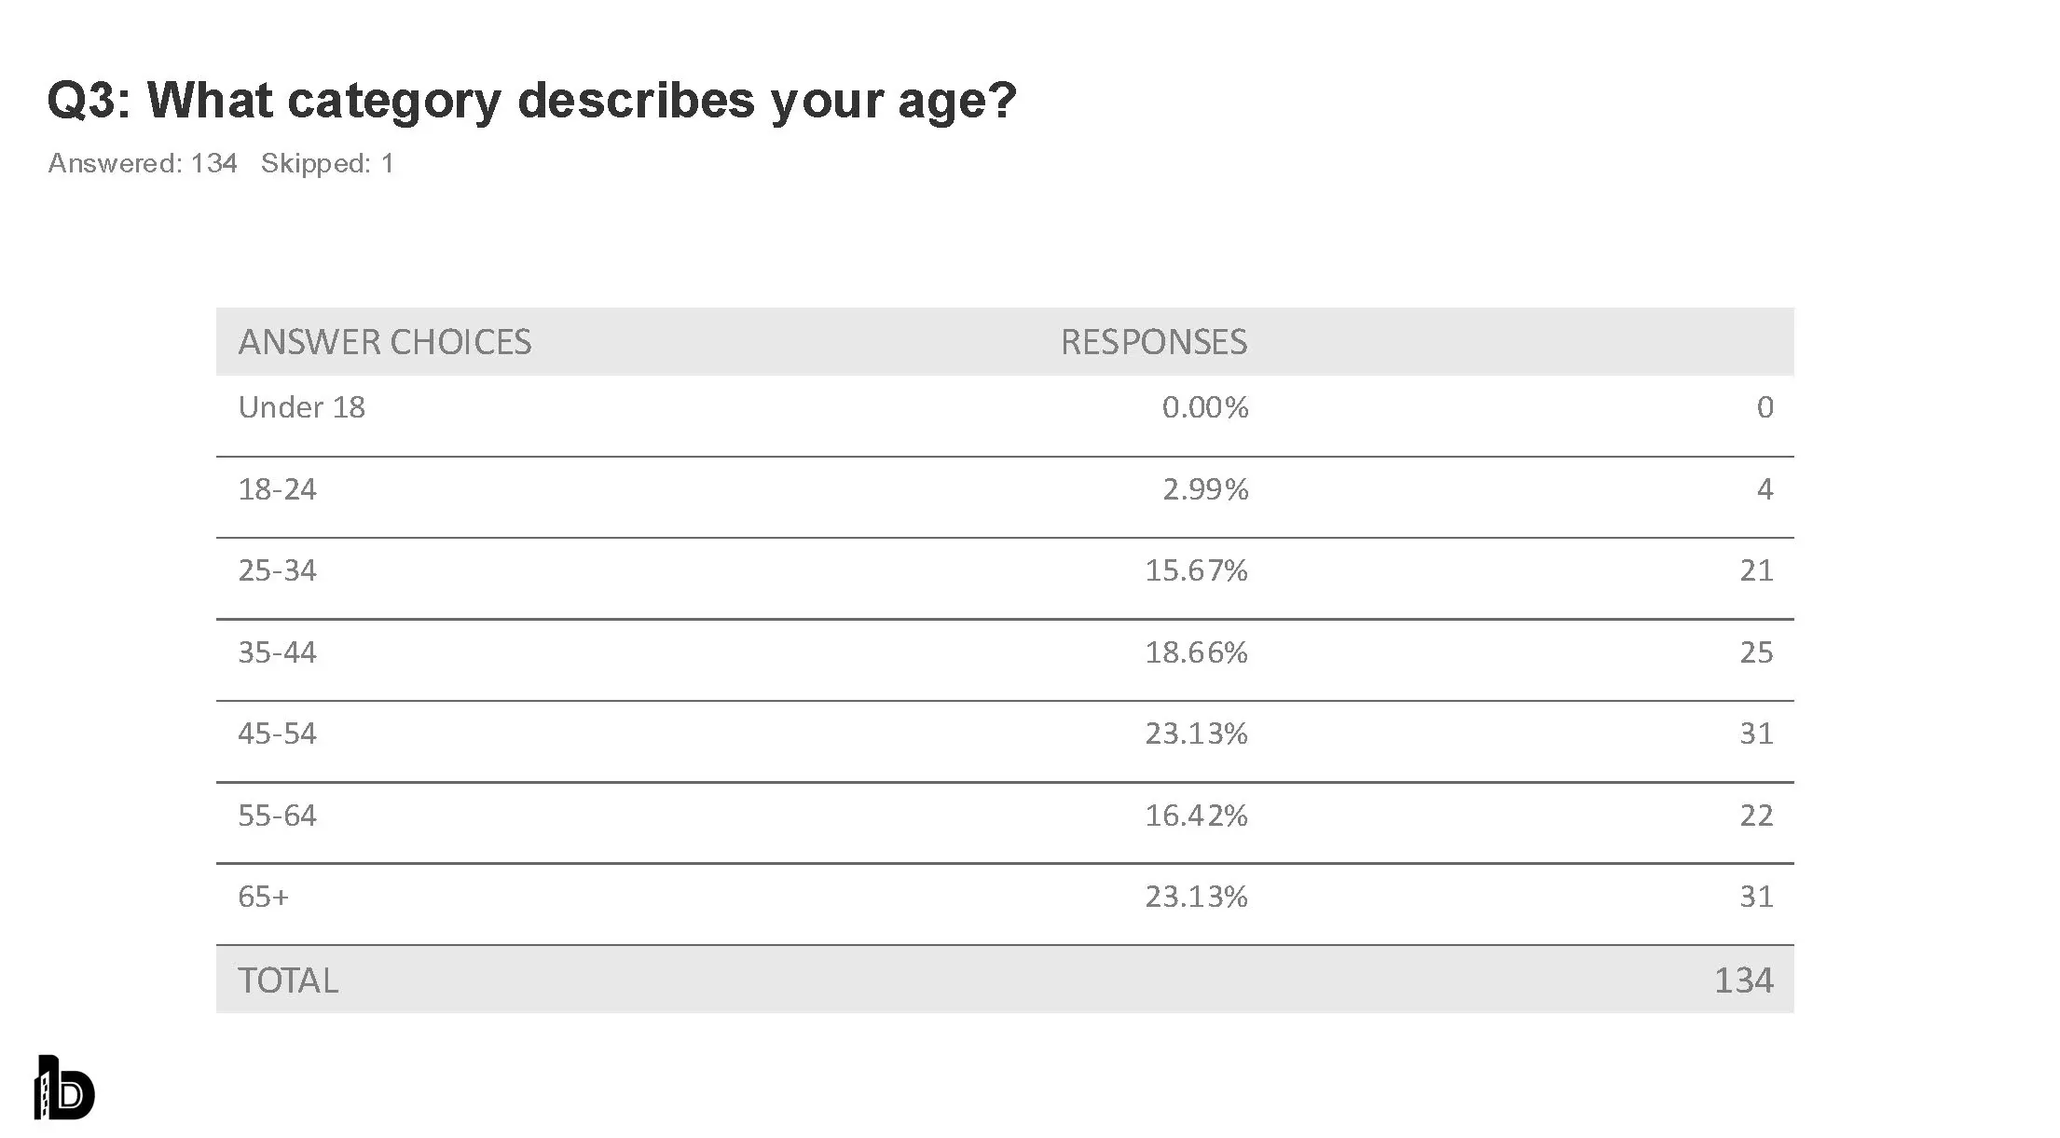This screenshot has height=1138, width=2060.
Task: Select the ANSWER CHOICES column header
Action: point(384,342)
